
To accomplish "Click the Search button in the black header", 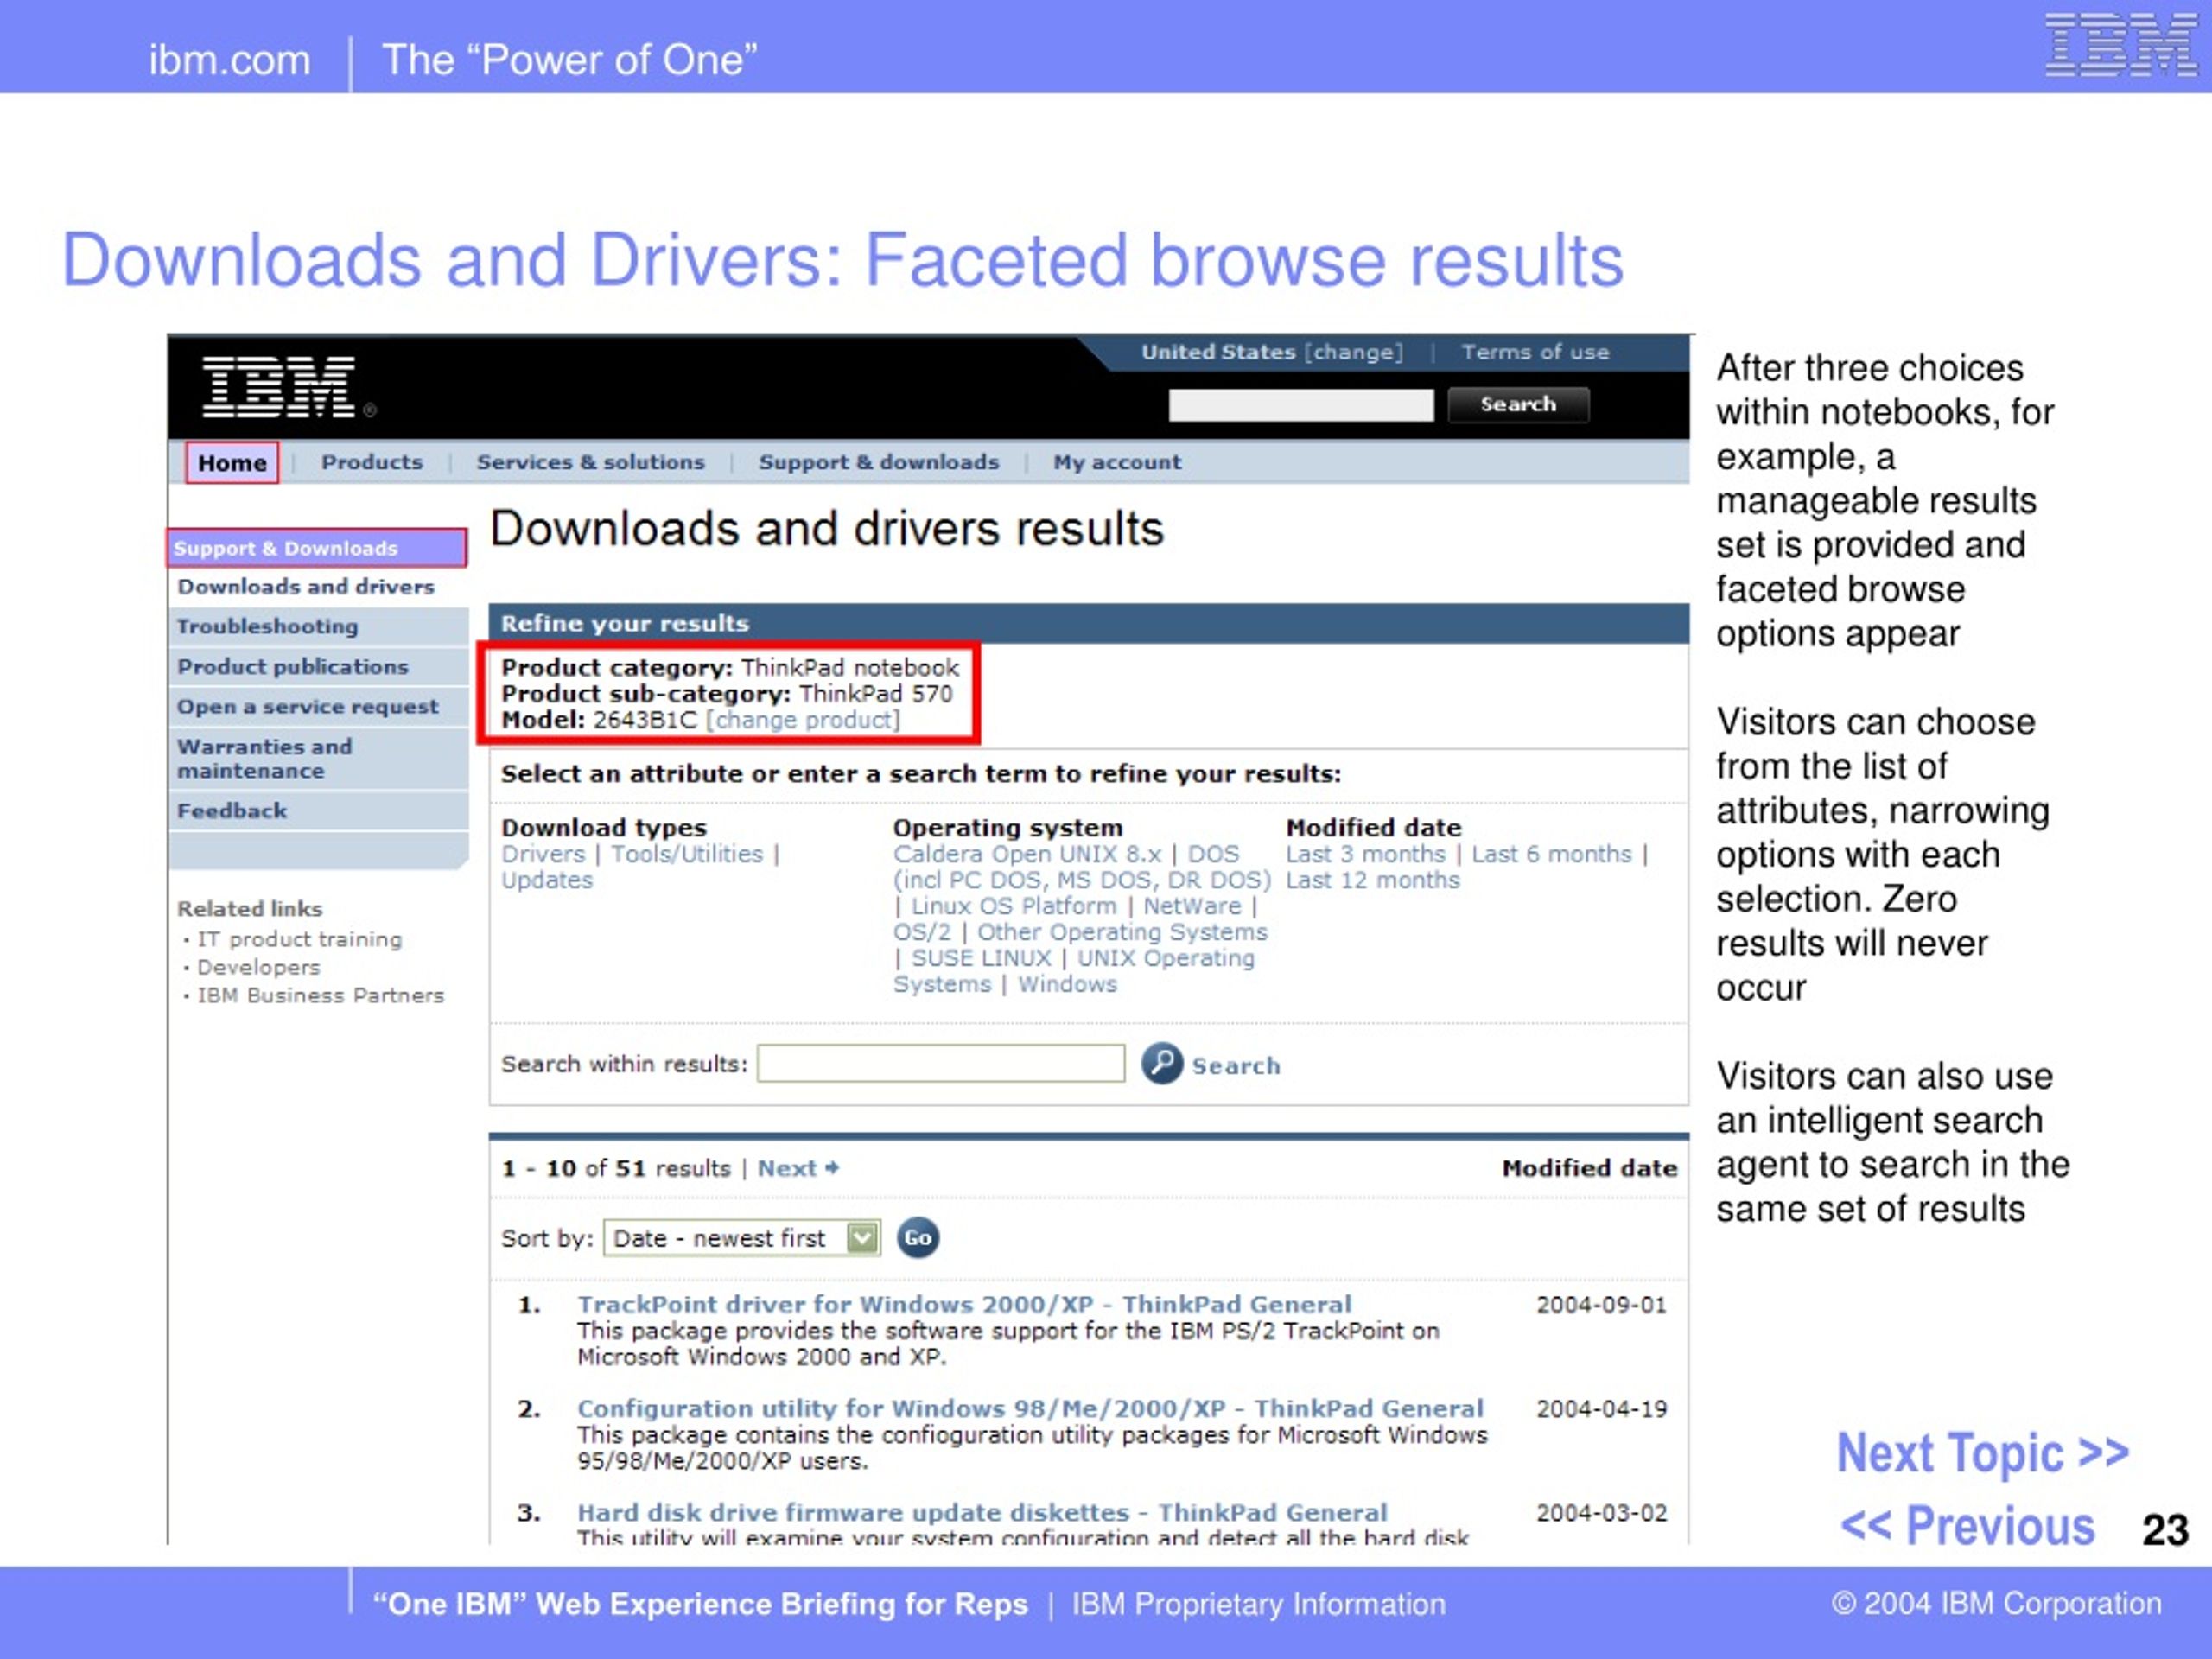I will pos(1518,404).
